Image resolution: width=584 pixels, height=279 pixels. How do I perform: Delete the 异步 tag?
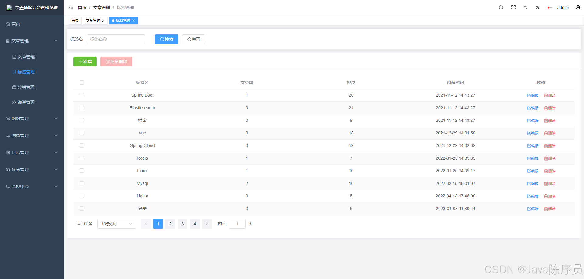pyautogui.click(x=550, y=209)
